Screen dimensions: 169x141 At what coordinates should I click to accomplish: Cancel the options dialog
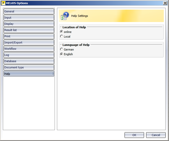tap(156, 135)
